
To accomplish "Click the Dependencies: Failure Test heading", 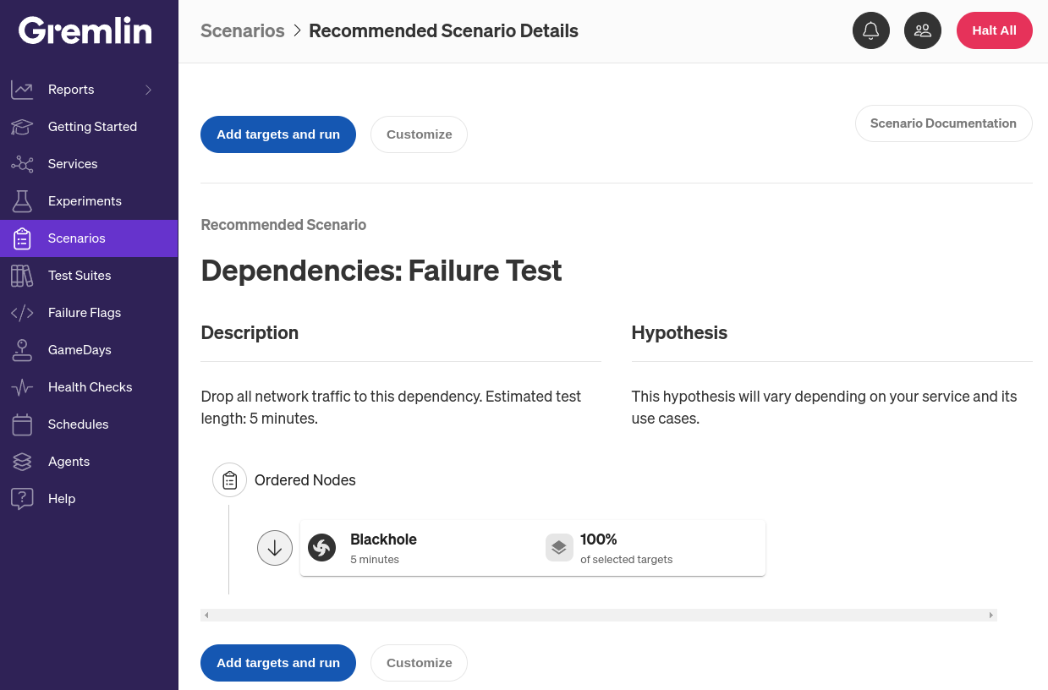I will click(x=381, y=271).
